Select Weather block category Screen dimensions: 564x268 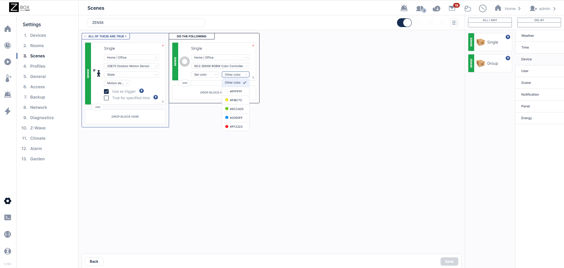coord(540,36)
